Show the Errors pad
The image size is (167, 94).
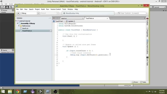[135, 82]
